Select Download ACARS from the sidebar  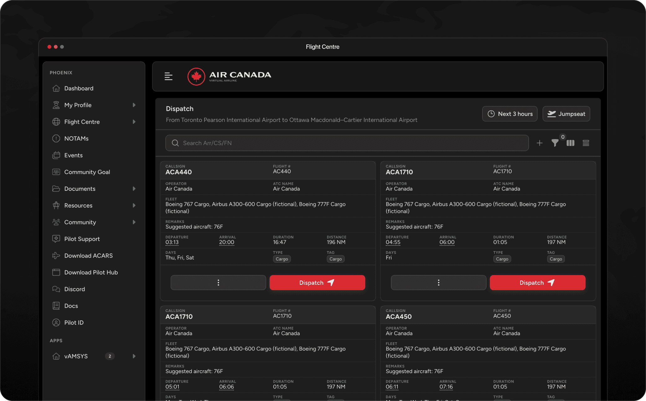click(89, 255)
